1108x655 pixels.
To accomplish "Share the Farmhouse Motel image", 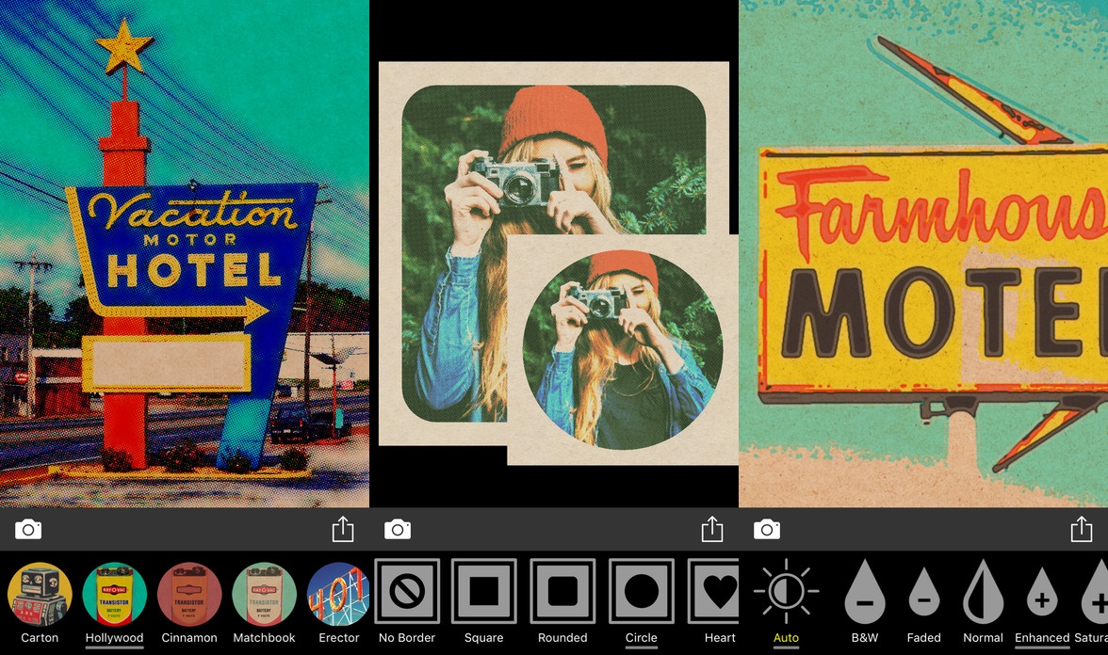I will 1082,530.
